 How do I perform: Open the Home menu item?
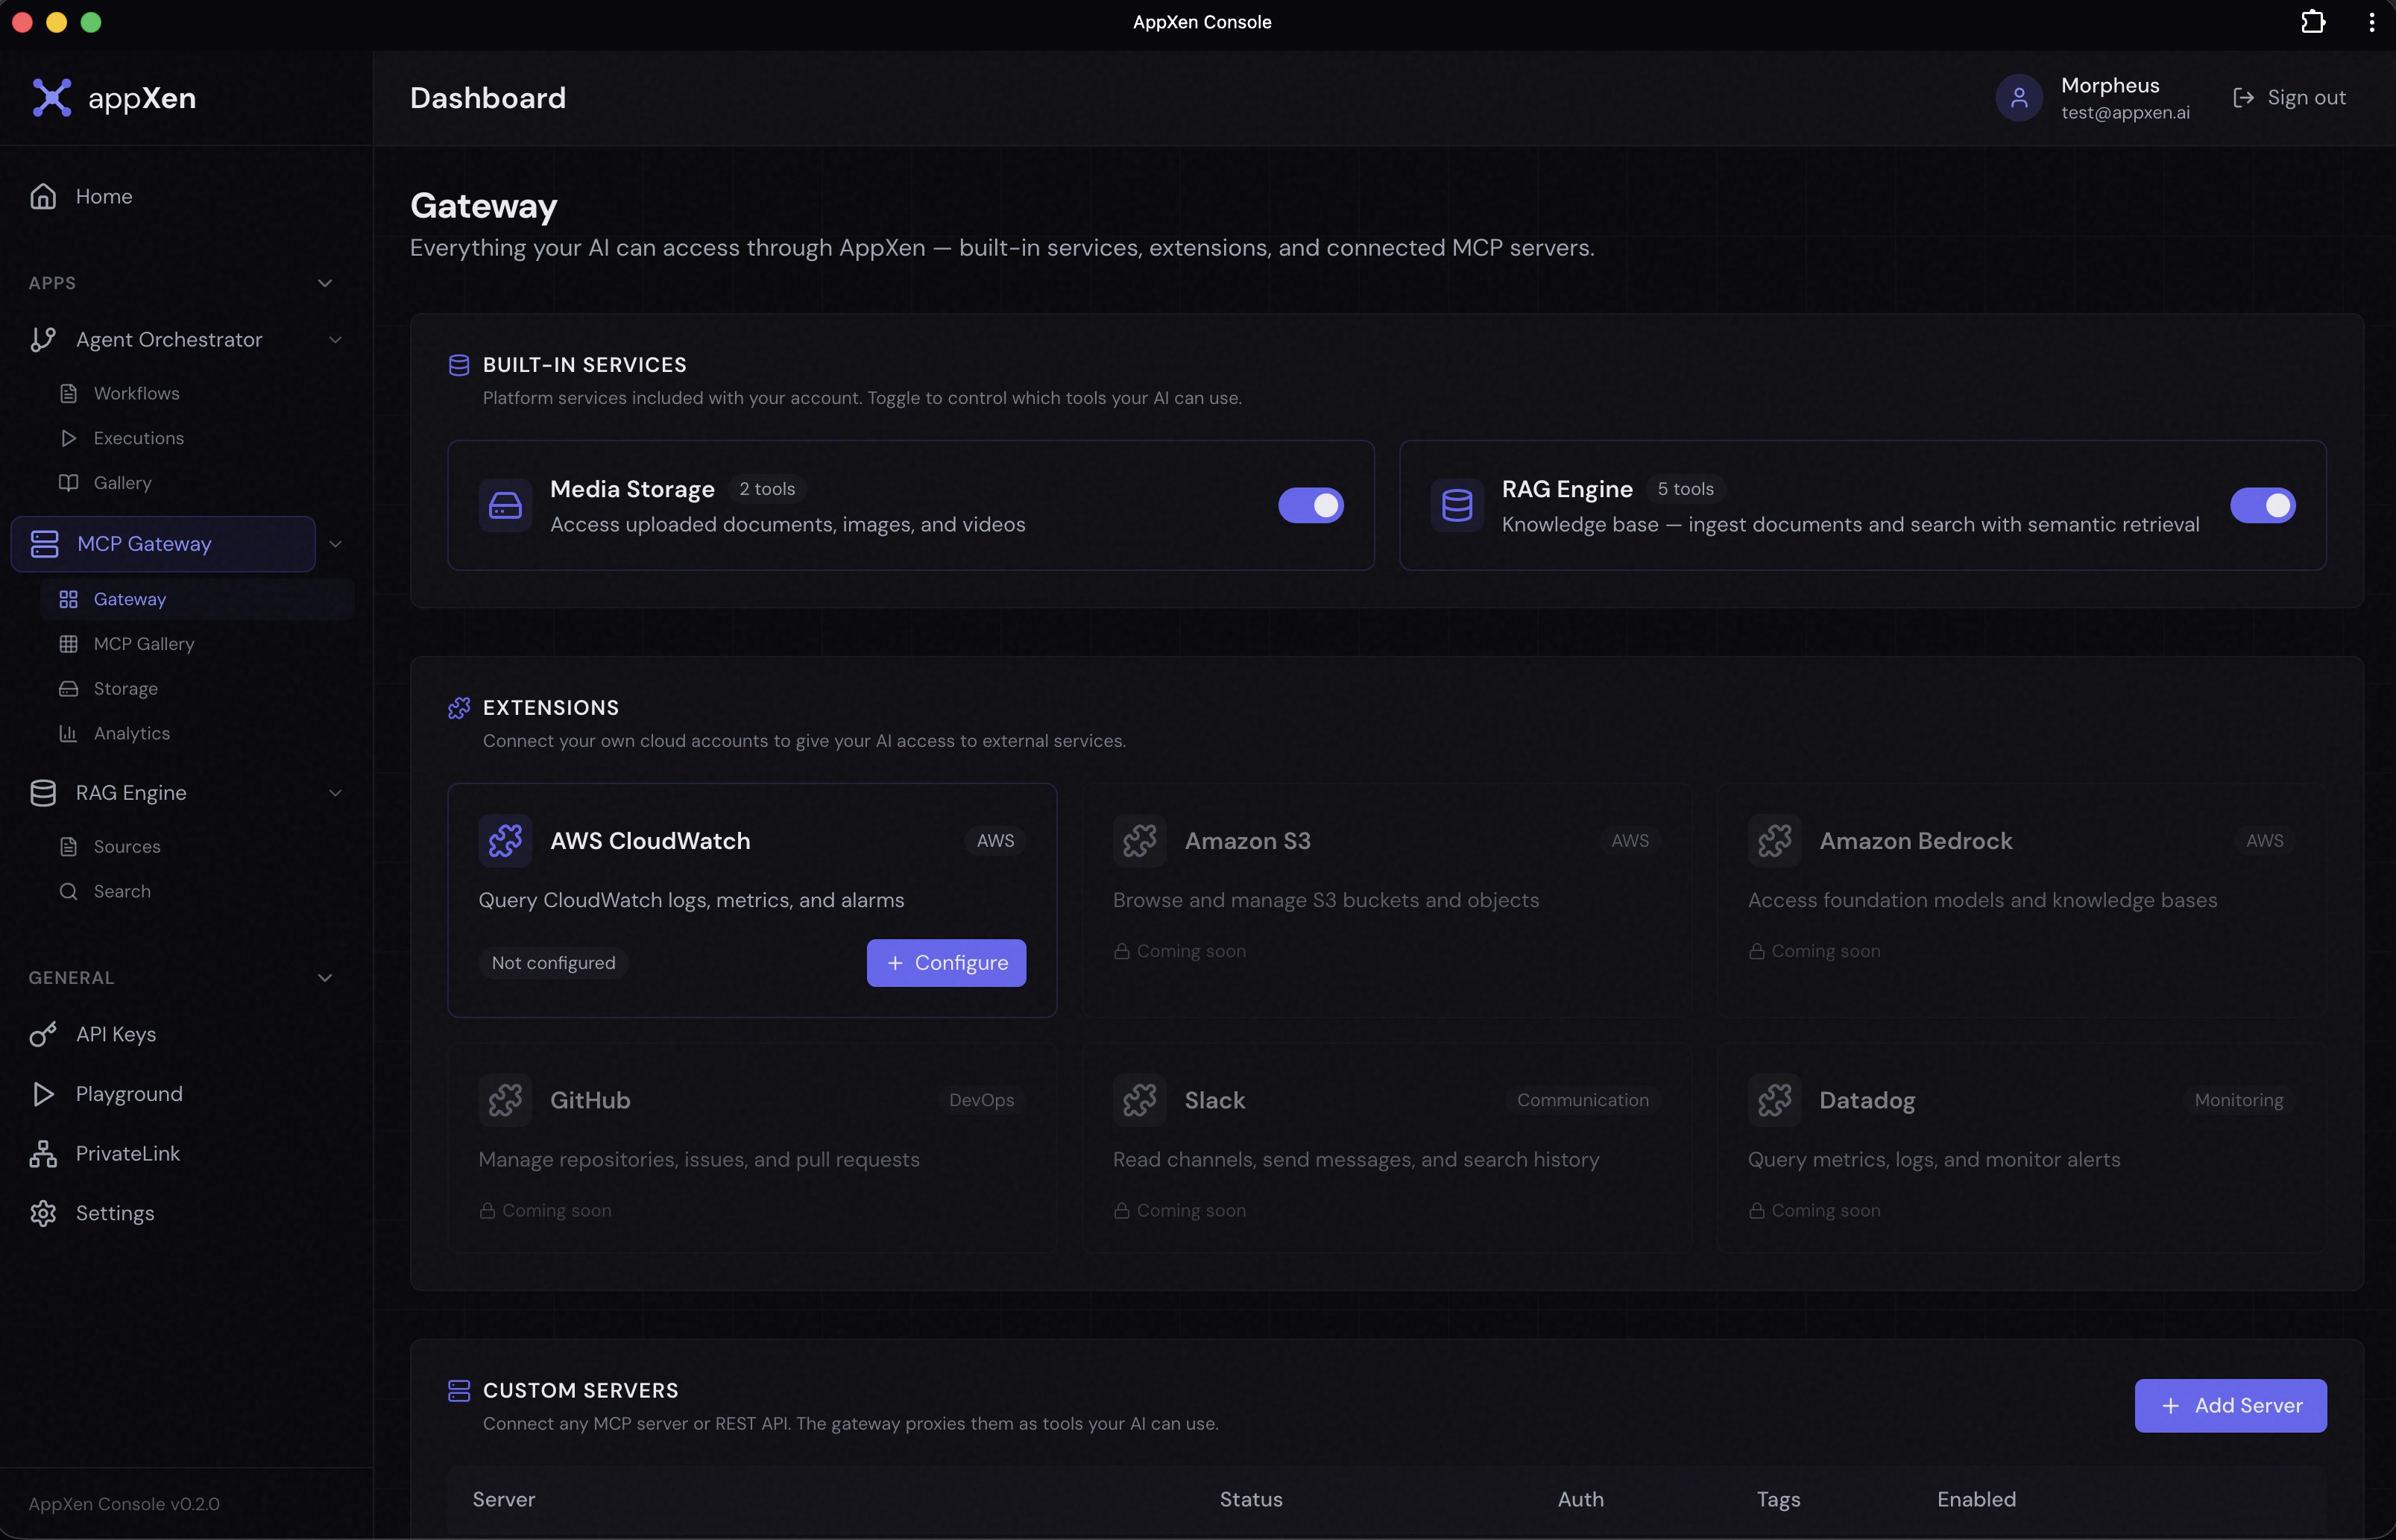[x=105, y=196]
